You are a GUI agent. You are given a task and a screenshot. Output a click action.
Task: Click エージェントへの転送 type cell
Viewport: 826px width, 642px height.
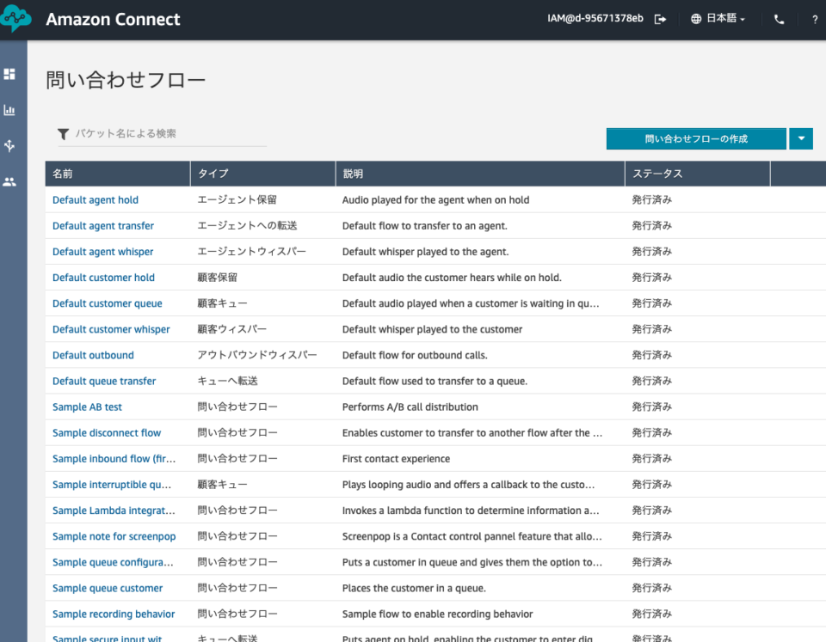tap(247, 226)
